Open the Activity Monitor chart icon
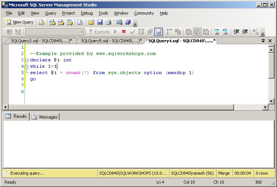Image resolution: width=277 pixels, height=187 pixels. (119, 22)
